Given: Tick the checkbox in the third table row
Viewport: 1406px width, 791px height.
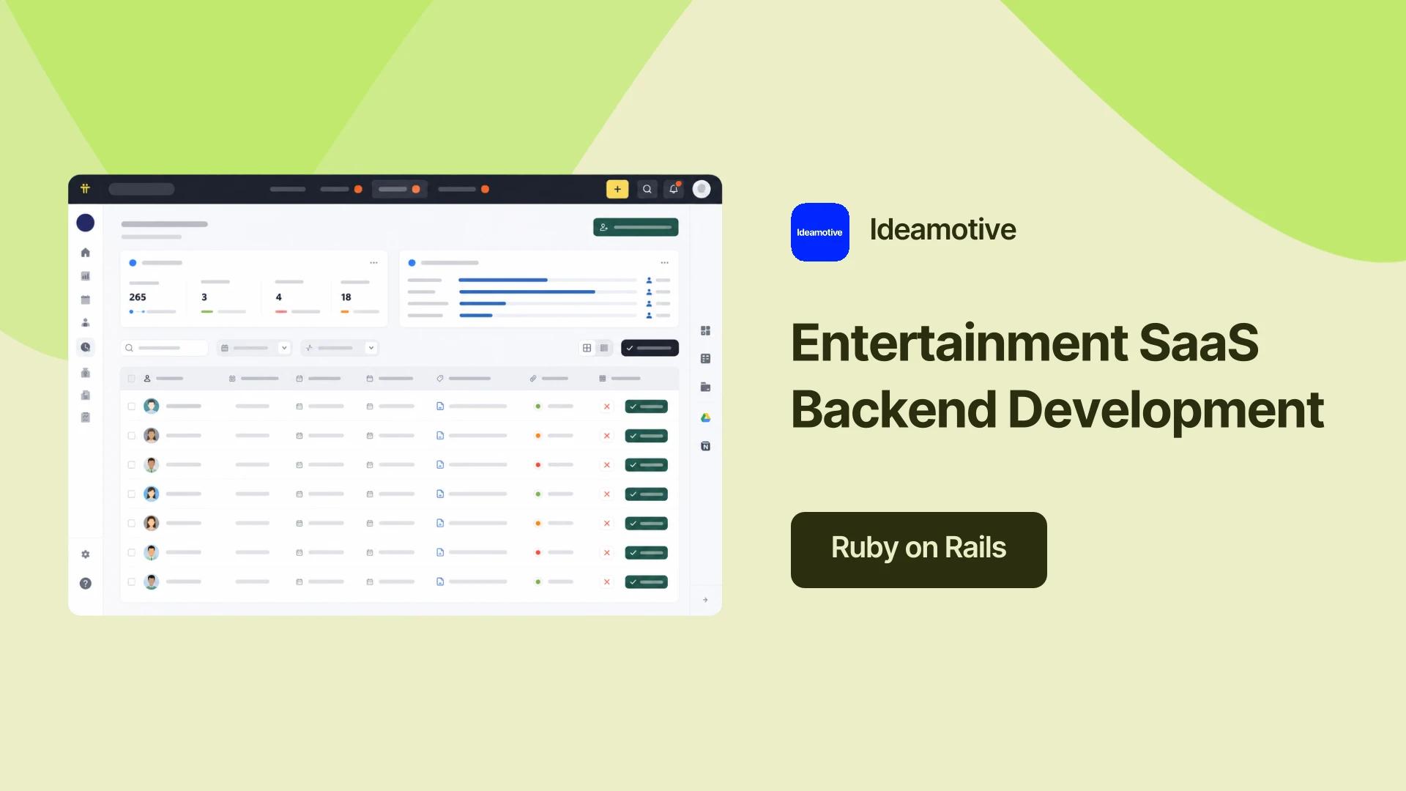Looking at the screenshot, I should (x=132, y=465).
